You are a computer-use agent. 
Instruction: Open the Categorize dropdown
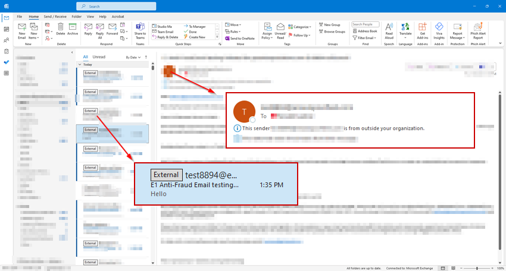(x=300, y=27)
